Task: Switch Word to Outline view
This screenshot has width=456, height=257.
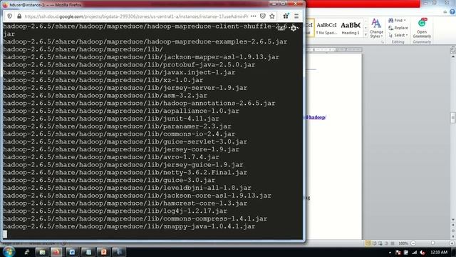Action: (x=386, y=243)
